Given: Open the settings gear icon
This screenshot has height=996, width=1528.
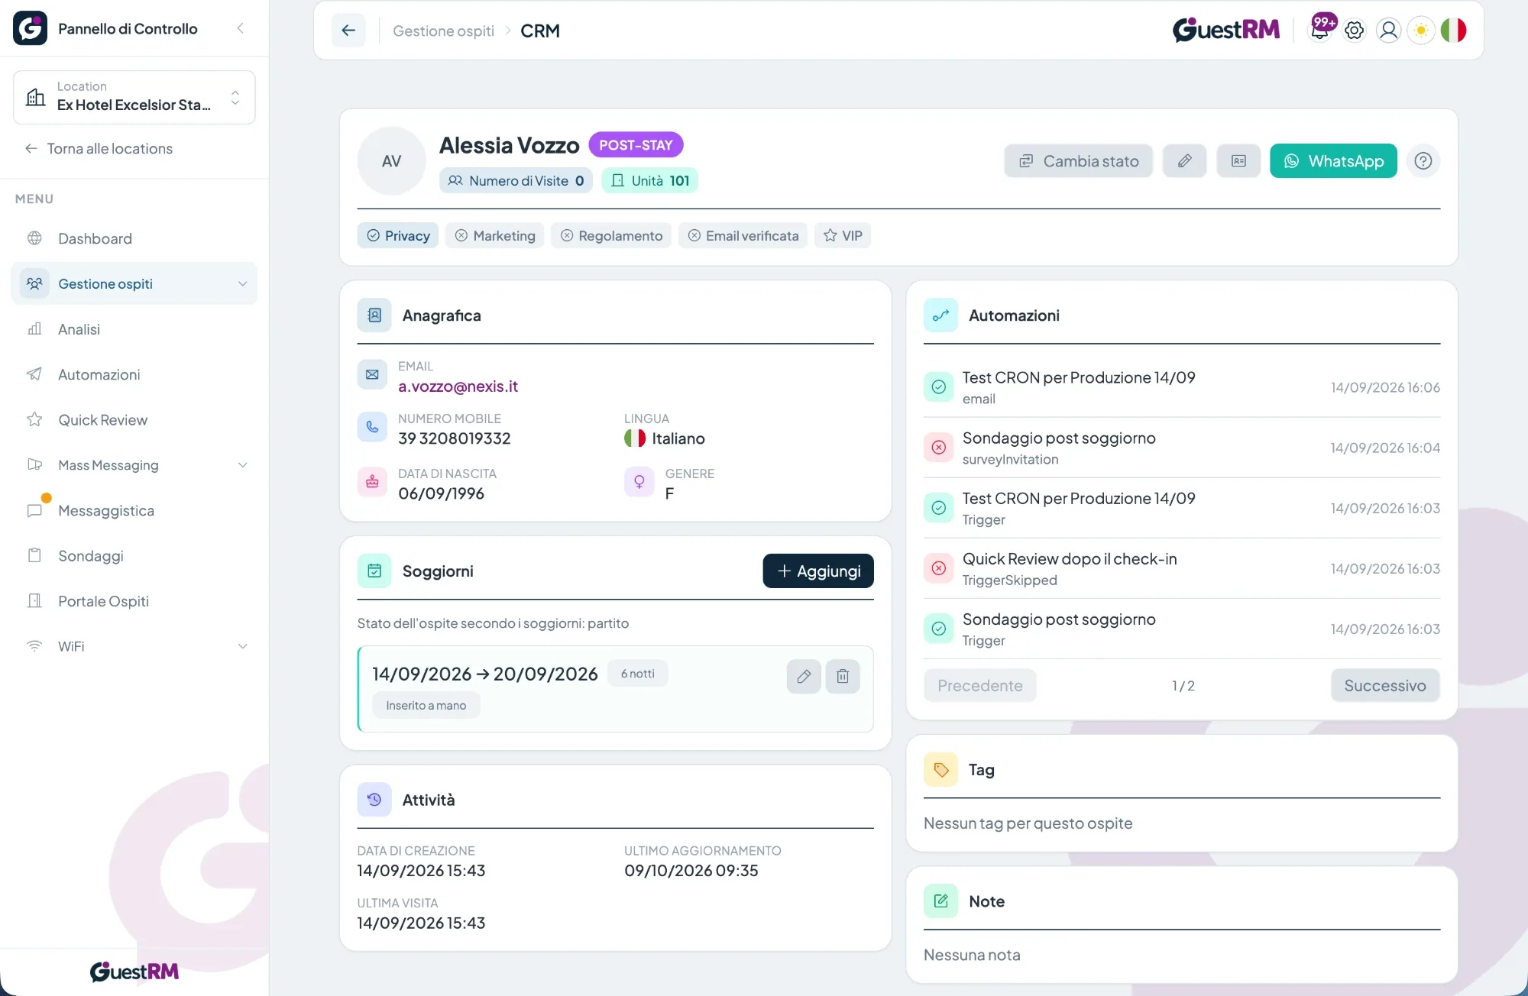Looking at the screenshot, I should [x=1354, y=30].
